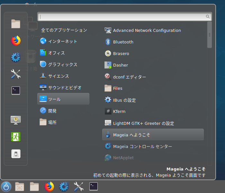Select 全てのアプリケーション category
Image resolution: width=225 pixels, height=193 pixels.
(63, 30)
